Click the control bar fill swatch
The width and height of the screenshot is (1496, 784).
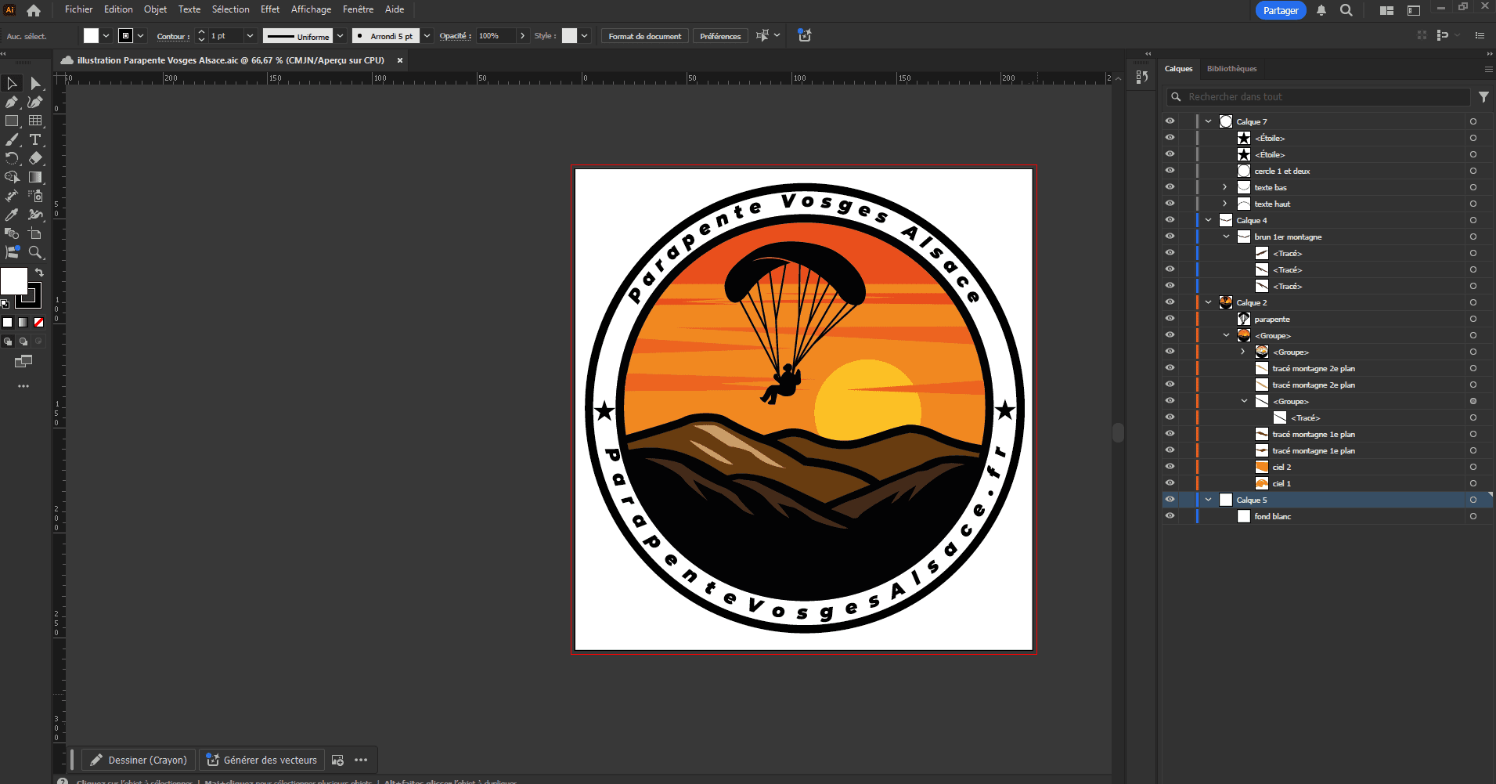tap(92, 36)
